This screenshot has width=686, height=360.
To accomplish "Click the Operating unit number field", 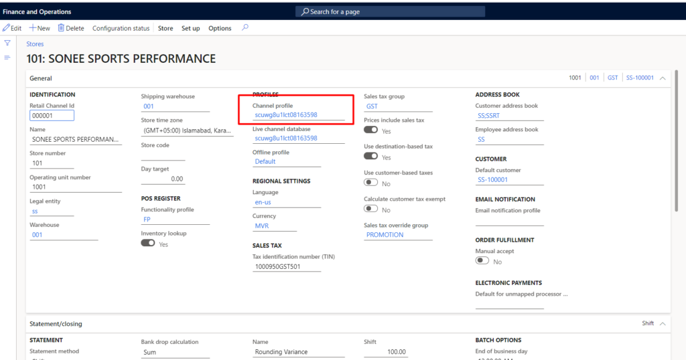I will coord(76,187).
